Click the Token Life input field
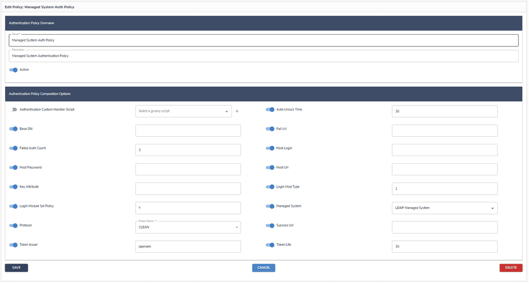 point(445,247)
